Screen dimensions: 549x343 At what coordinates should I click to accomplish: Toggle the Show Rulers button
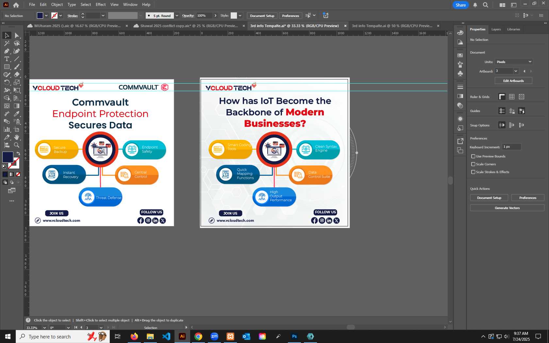tap(502, 97)
